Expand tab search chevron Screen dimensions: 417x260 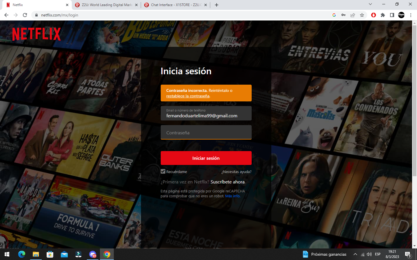tap(370, 4)
